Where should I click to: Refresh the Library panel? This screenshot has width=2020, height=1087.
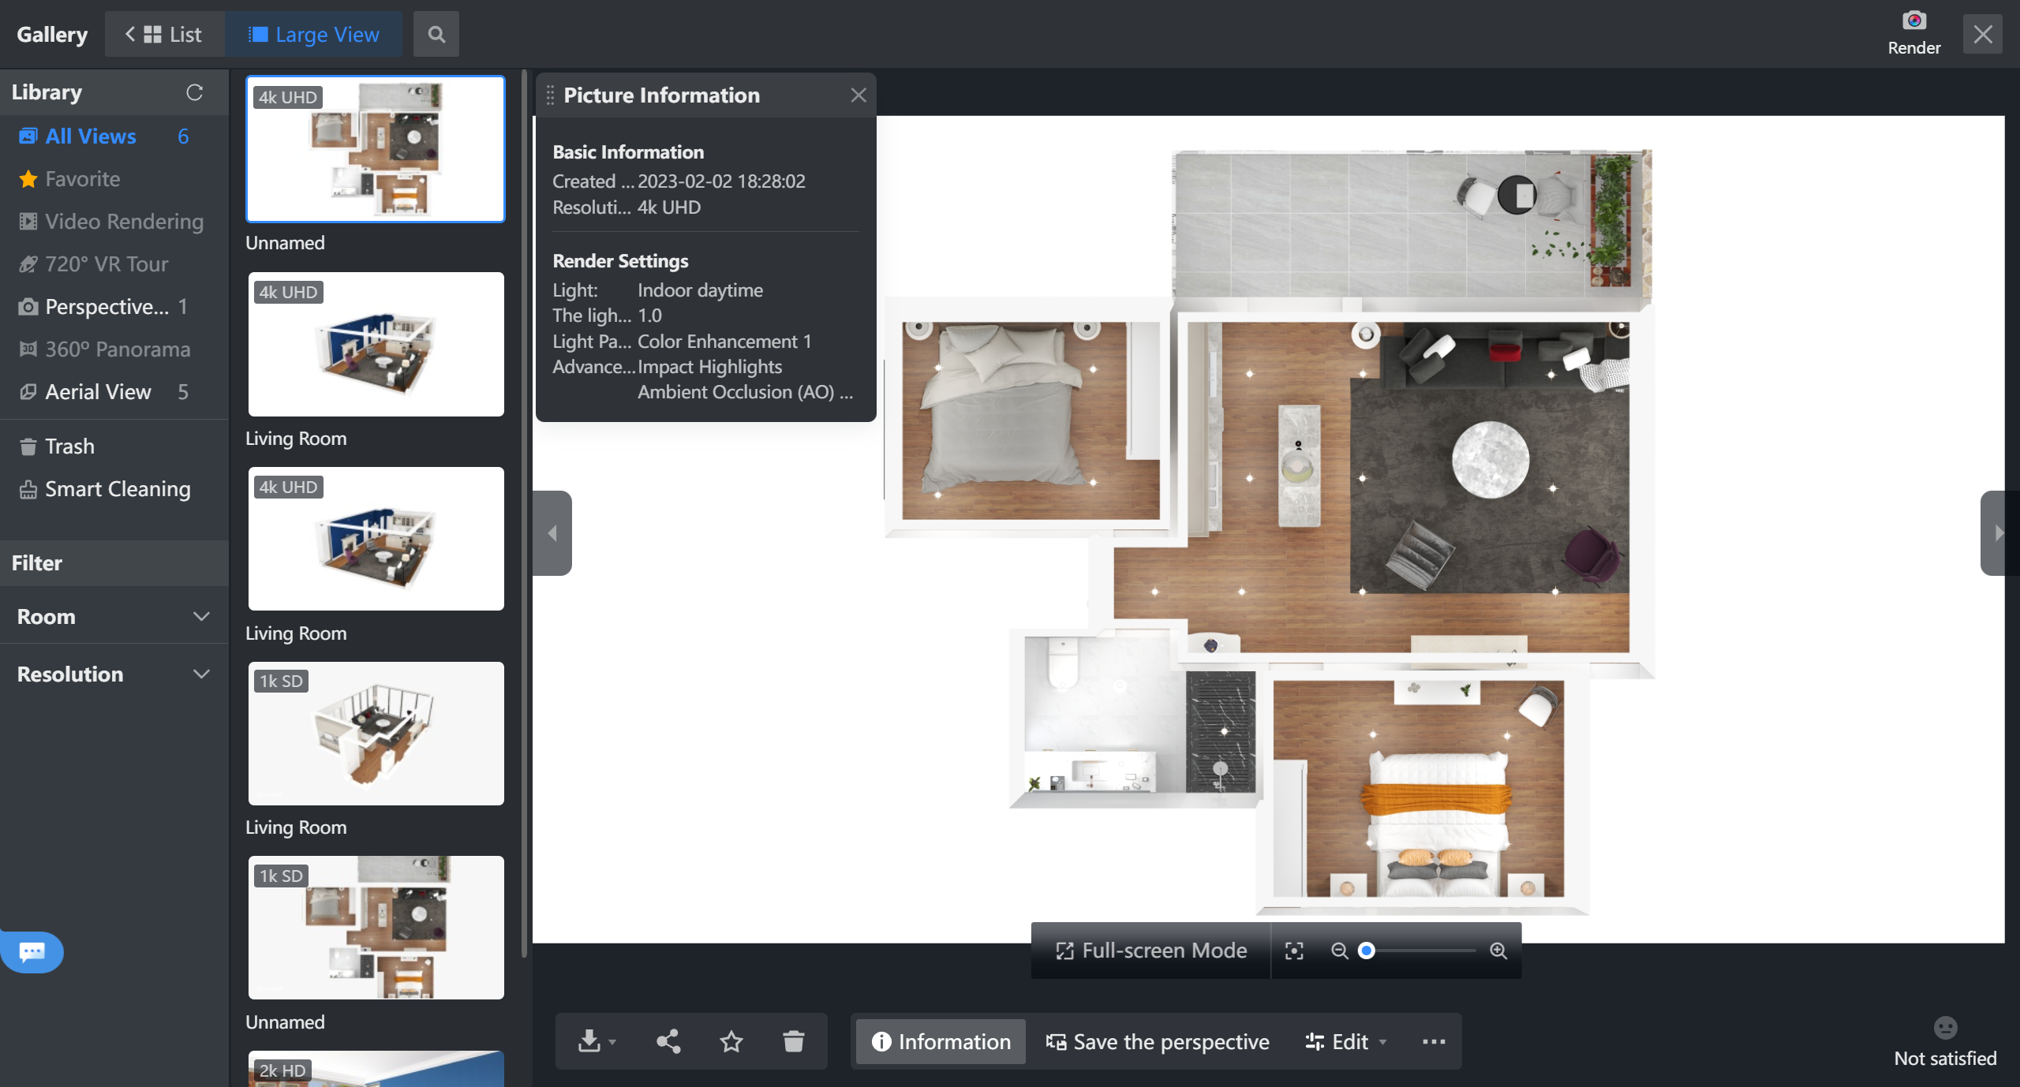click(194, 92)
